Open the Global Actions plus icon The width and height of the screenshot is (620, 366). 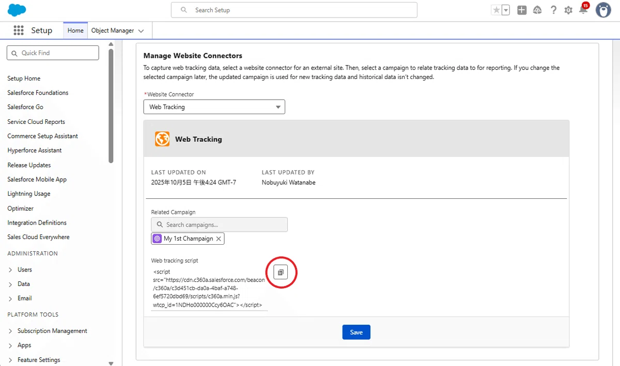(522, 10)
